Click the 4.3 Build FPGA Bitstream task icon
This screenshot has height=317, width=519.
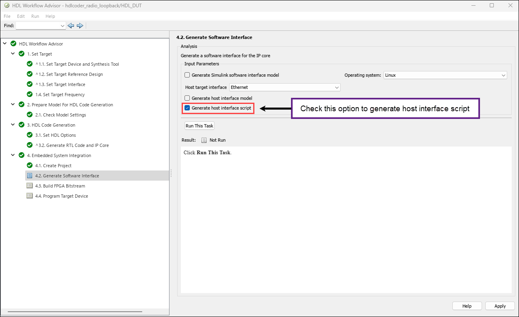[x=29, y=186]
